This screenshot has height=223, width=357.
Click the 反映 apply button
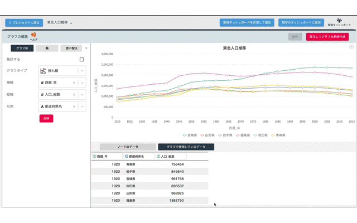(46, 118)
